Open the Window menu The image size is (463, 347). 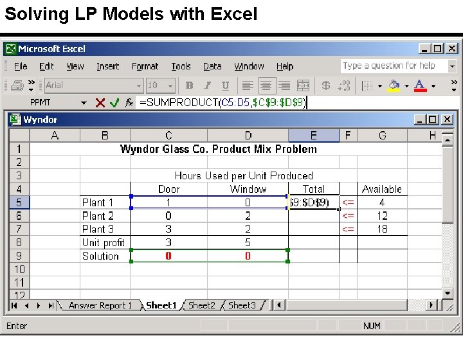click(x=250, y=66)
